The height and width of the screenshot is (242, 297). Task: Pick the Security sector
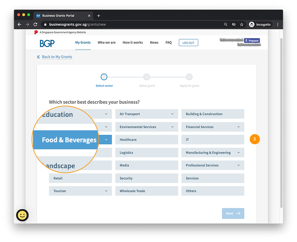(x=146, y=178)
